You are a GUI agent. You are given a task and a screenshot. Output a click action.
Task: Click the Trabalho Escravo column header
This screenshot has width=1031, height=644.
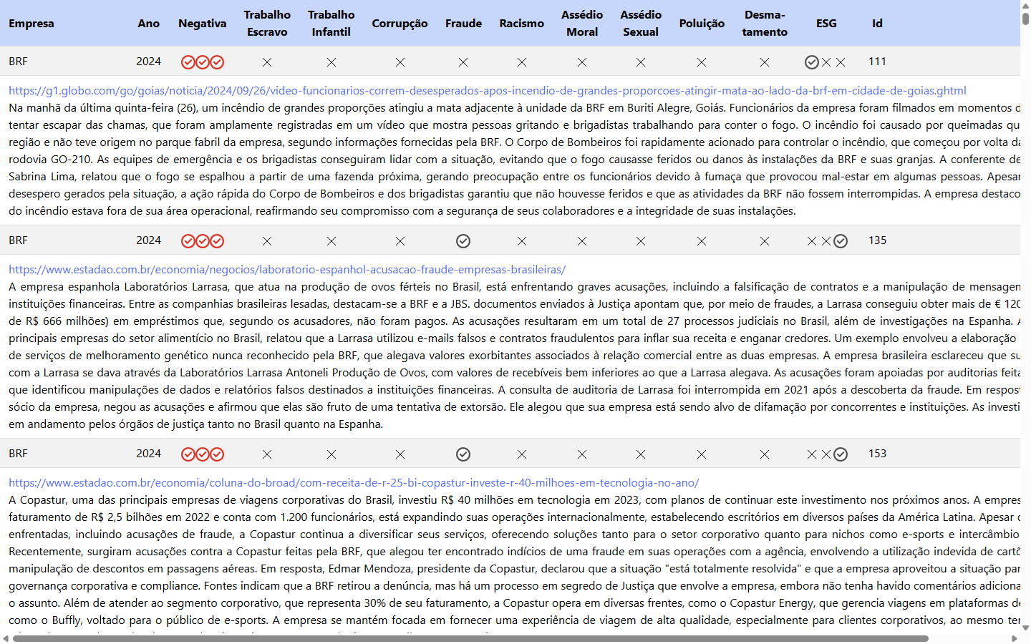click(267, 24)
